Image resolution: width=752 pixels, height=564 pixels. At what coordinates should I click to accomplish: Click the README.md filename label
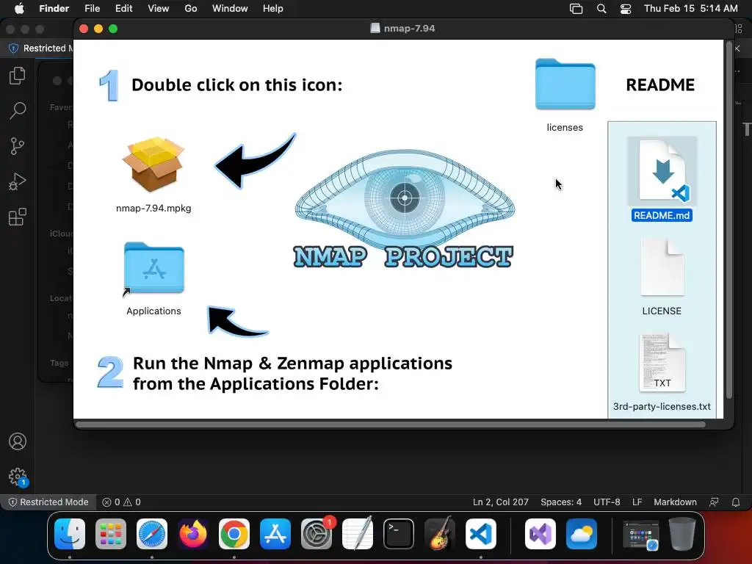point(662,215)
